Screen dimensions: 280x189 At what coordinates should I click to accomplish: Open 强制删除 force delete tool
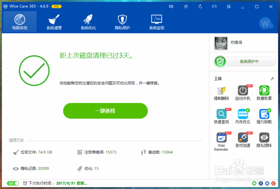[221, 93]
